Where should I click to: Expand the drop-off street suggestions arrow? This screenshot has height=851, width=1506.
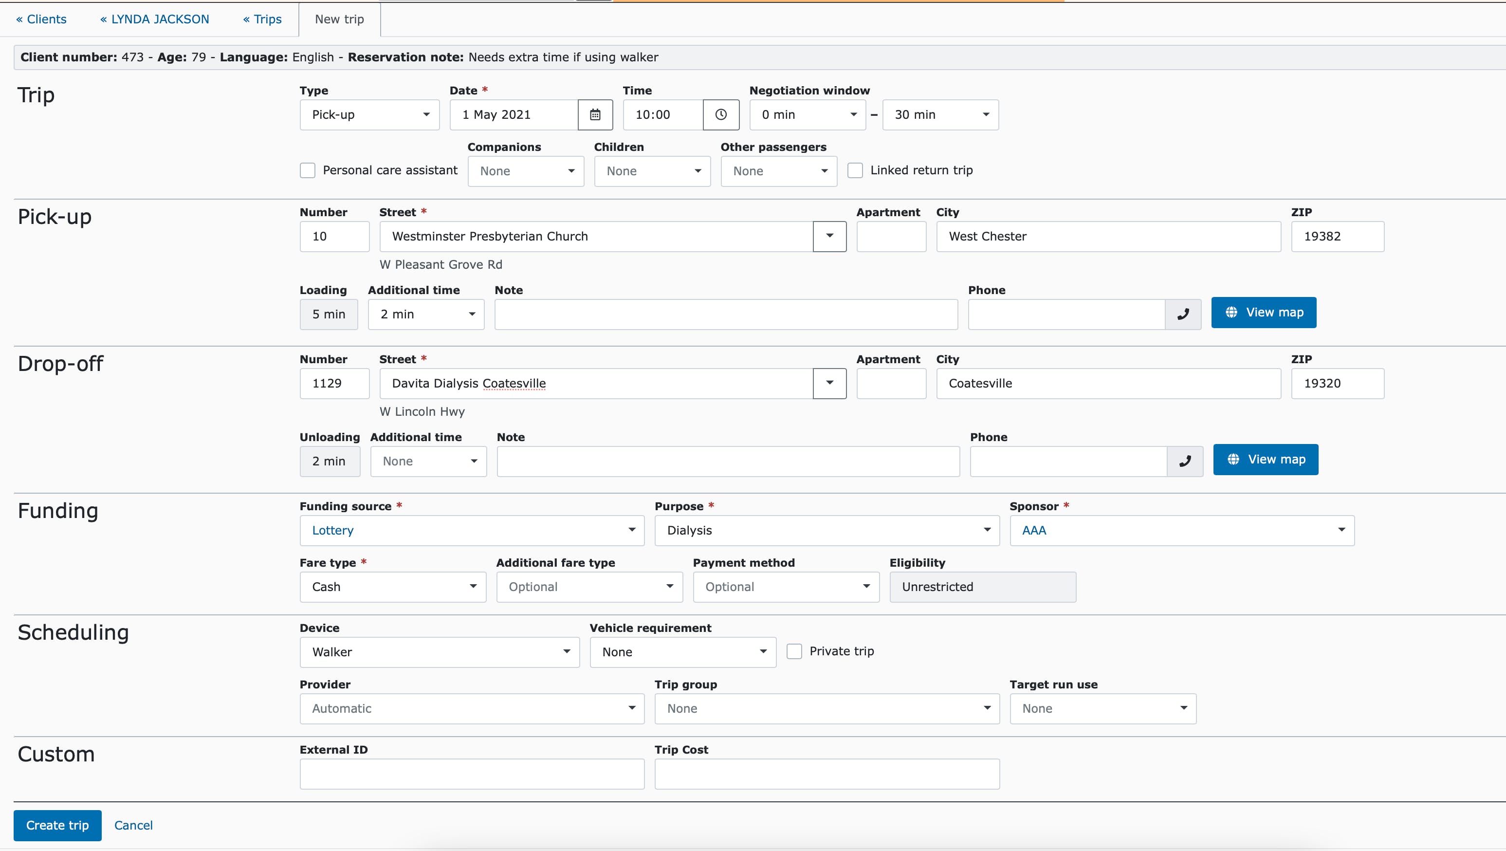click(x=829, y=383)
